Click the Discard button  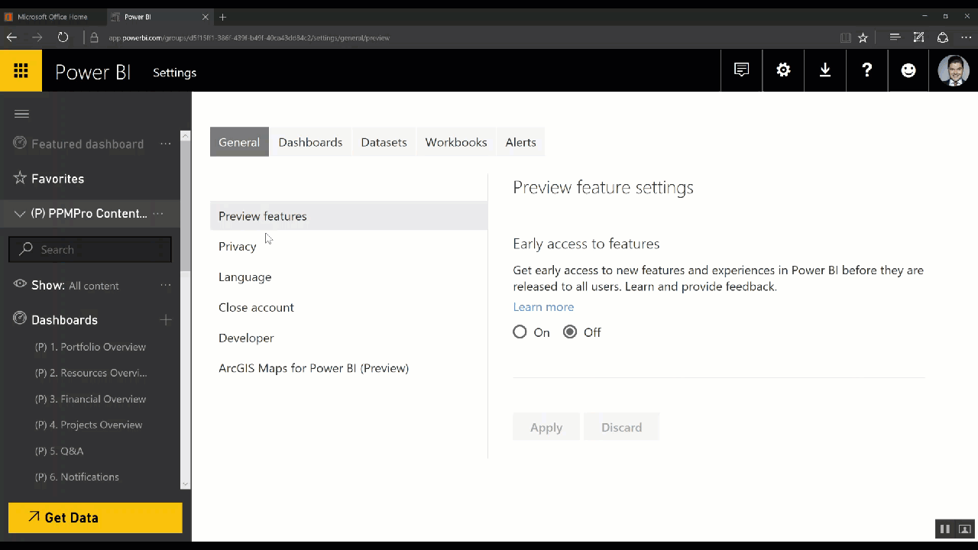[x=621, y=427]
